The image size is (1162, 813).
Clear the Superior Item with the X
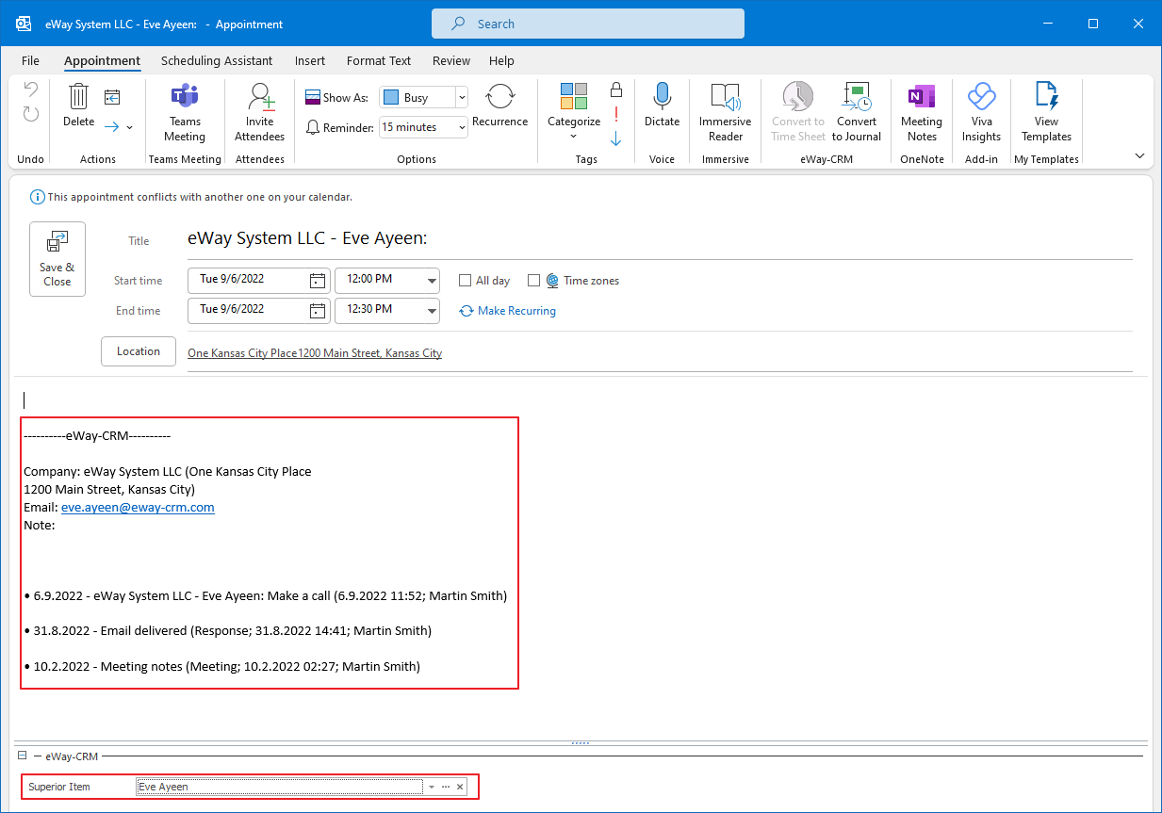click(x=460, y=787)
